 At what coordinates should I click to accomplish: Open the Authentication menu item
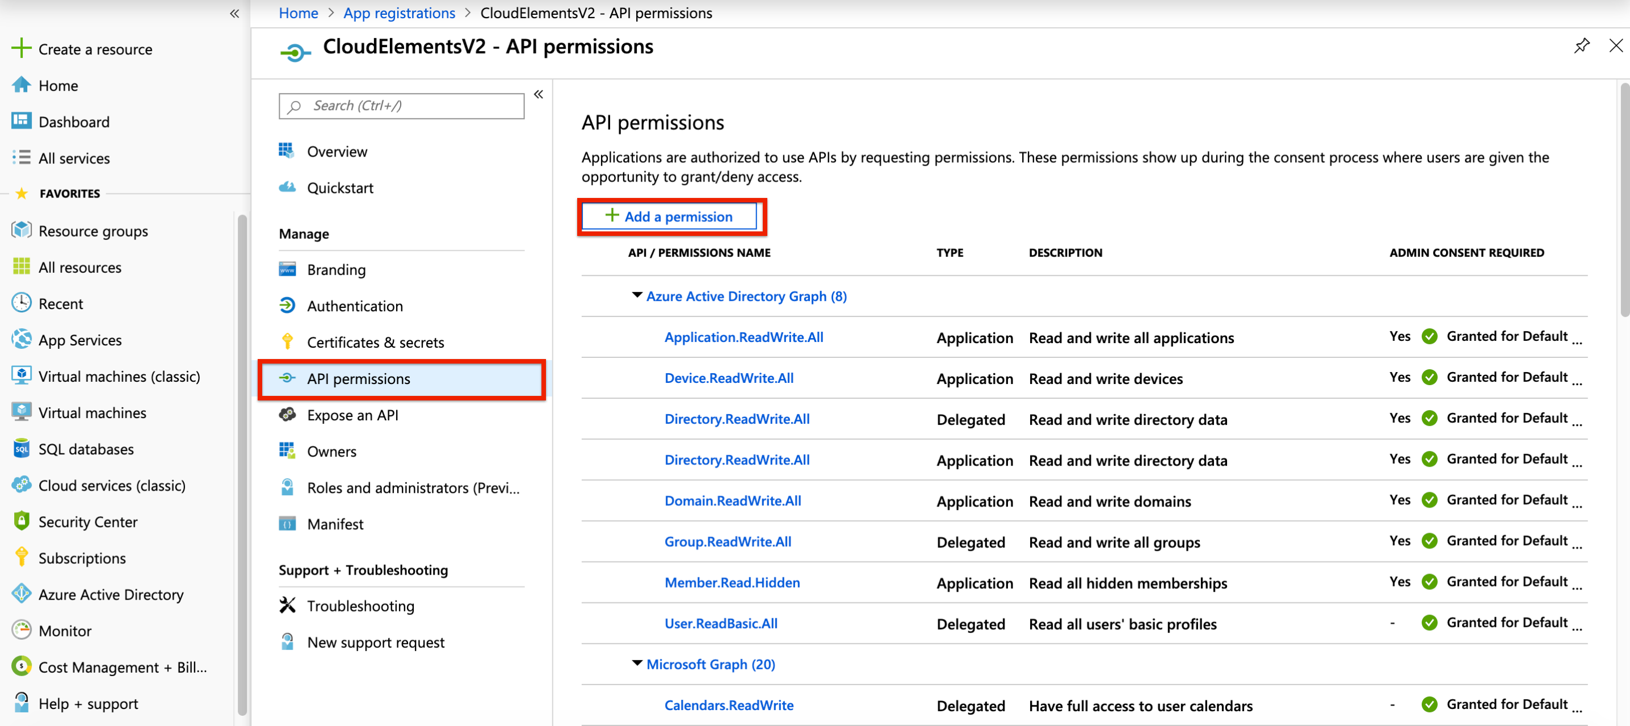click(x=354, y=306)
